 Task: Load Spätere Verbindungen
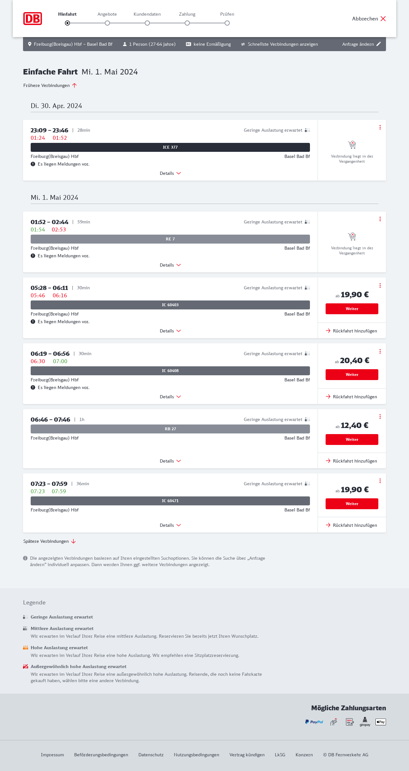coord(50,541)
